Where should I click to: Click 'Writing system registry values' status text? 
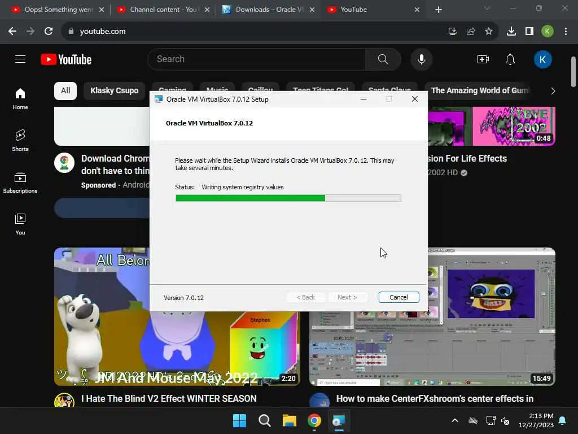243,187
